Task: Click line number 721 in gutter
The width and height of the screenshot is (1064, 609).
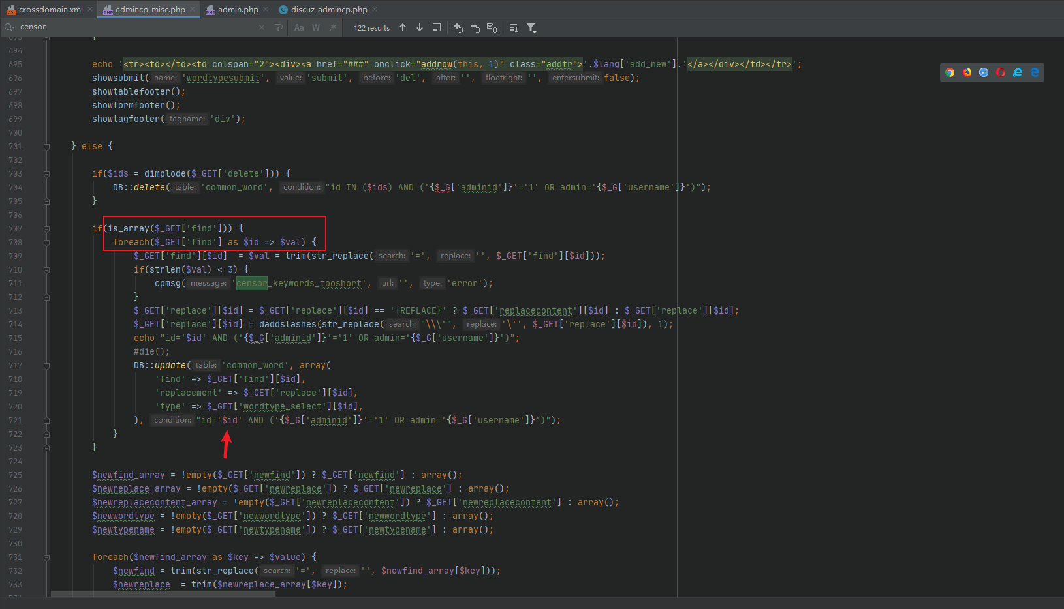Action: (x=15, y=421)
